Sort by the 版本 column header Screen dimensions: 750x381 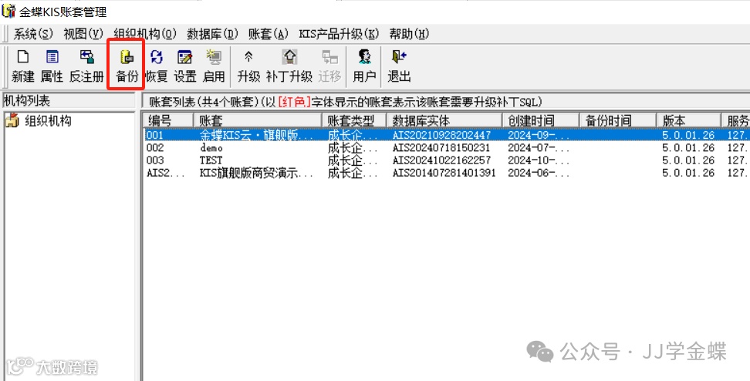point(689,120)
